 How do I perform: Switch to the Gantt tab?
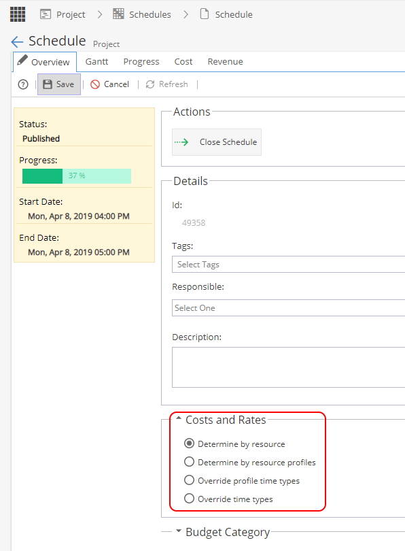[96, 61]
